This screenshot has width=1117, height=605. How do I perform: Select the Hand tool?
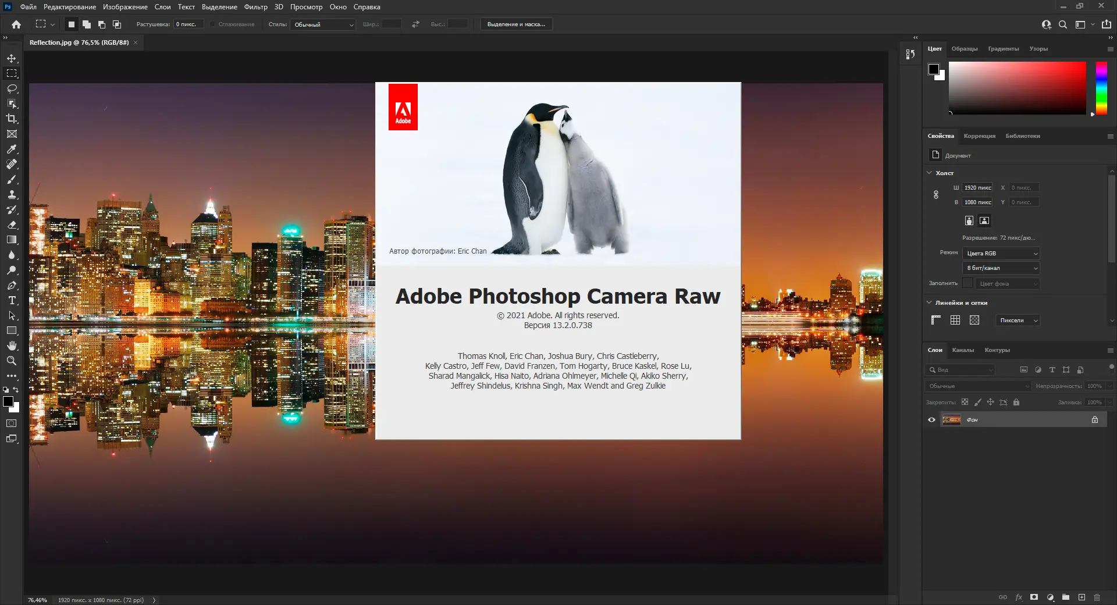[12, 346]
